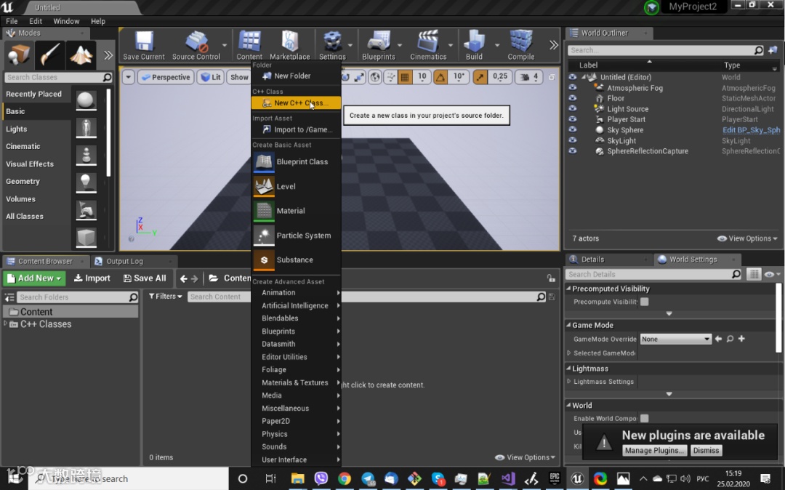Enable the Precompute Visibility checkbox

pyautogui.click(x=644, y=302)
